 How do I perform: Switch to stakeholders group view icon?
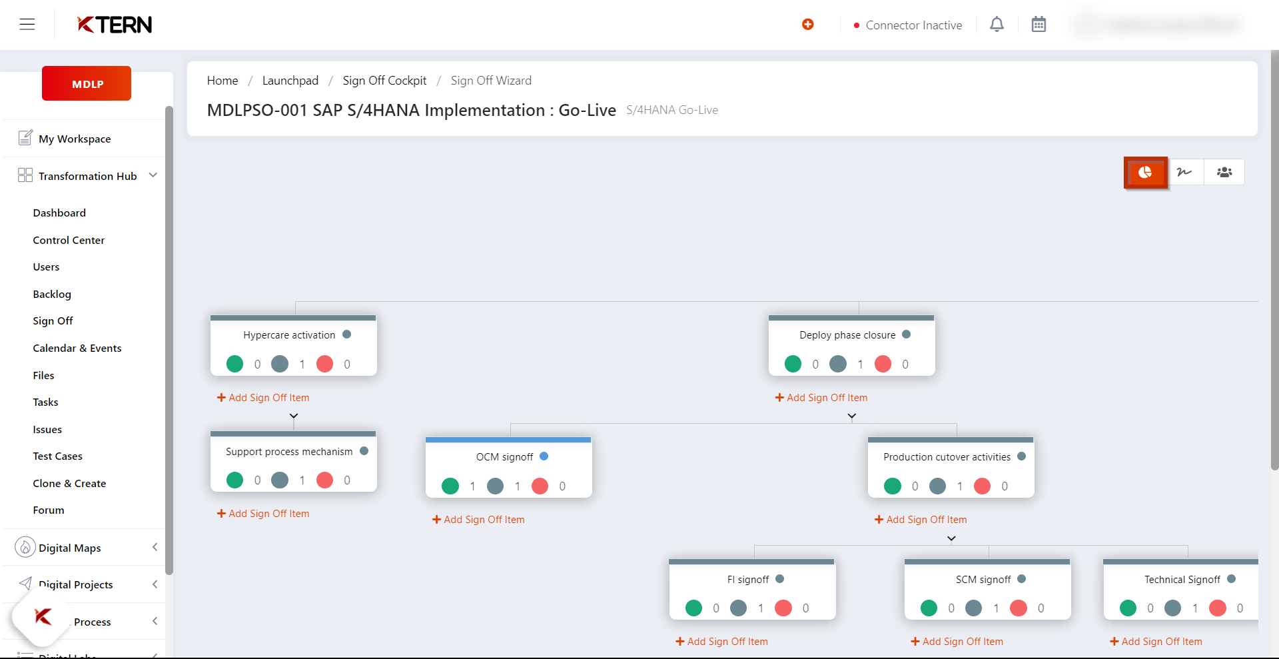(1224, 172)
